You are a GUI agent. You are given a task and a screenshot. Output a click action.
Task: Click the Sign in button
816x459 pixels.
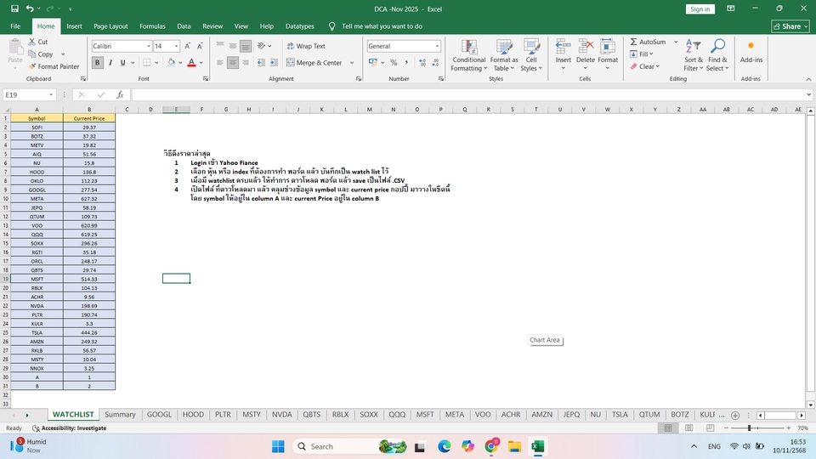point(700,9)
